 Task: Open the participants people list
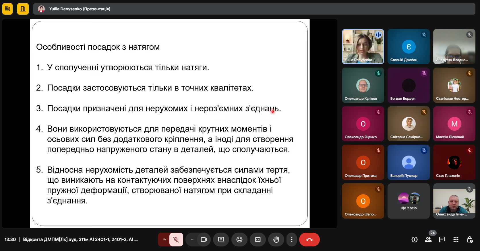pyautogui.click(x=428, y=240)
